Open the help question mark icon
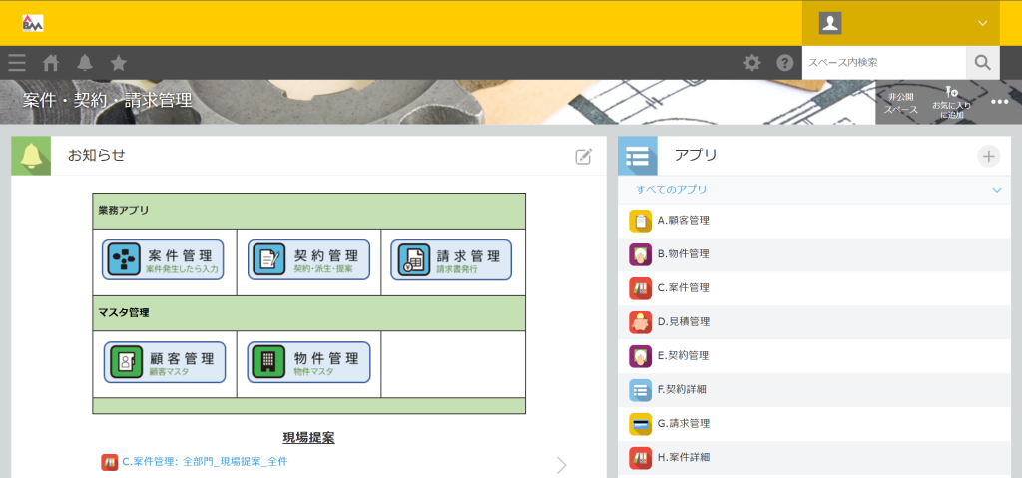The height and width of the screenshot is (478, 1022). coord(785,63)
